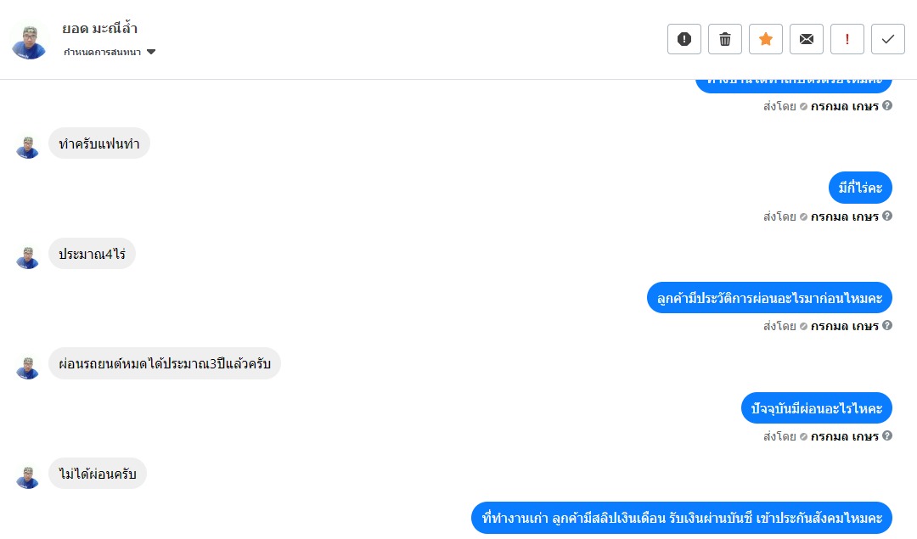Open the กำหนดการสนทนา dropdown
The width and height of the screenshot is (917, 539).
(x=110, y=52)
